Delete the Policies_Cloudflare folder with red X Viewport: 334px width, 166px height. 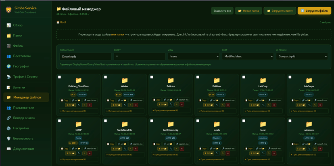[x=90, y=105]
